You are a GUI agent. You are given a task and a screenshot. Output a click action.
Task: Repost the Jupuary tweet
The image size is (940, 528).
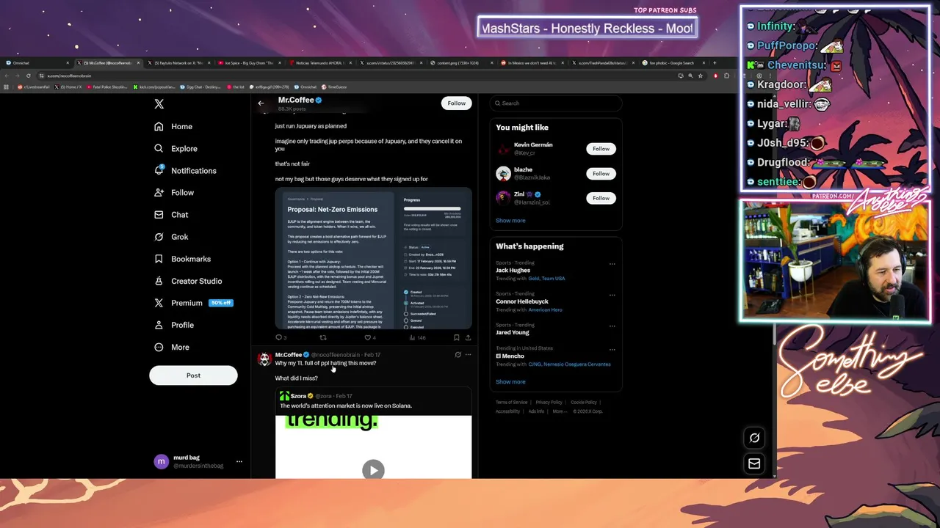322,337
